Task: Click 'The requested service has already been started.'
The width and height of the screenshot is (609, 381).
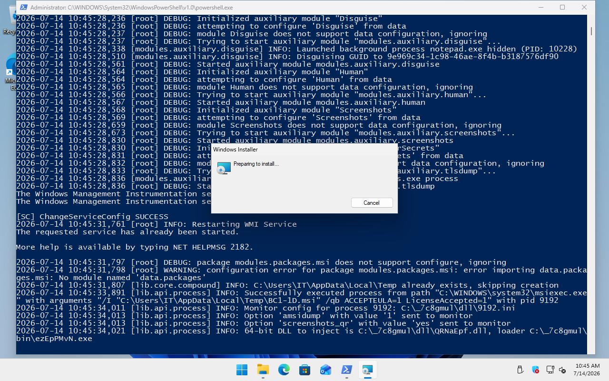Action: pyautogui.click(x=128, y=232)
